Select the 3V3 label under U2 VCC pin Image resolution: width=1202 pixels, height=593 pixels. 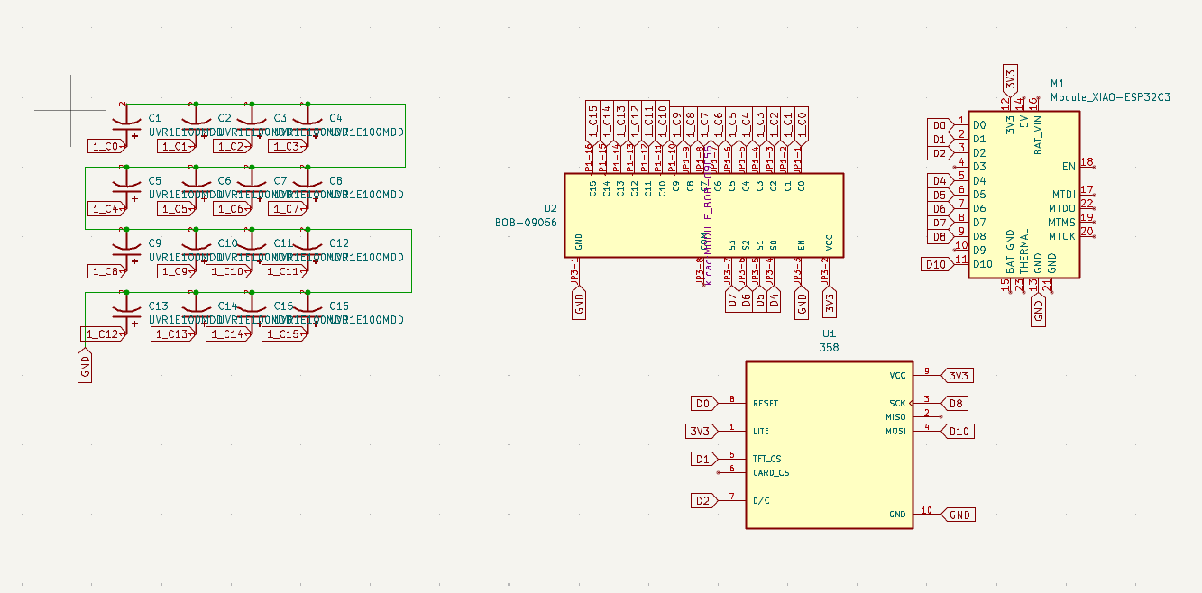click(x=830, y=303)
